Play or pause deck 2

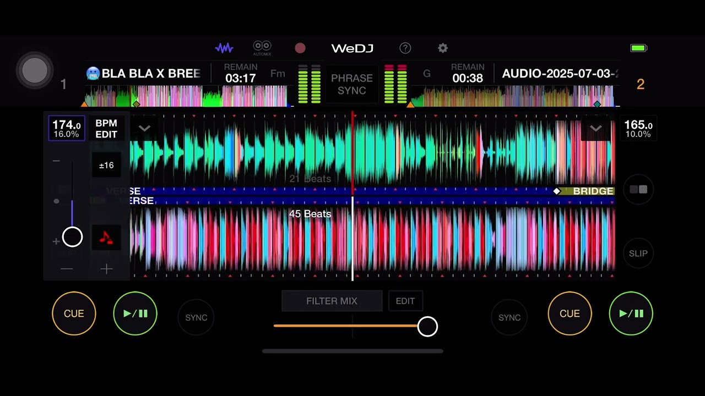(631, 313)
